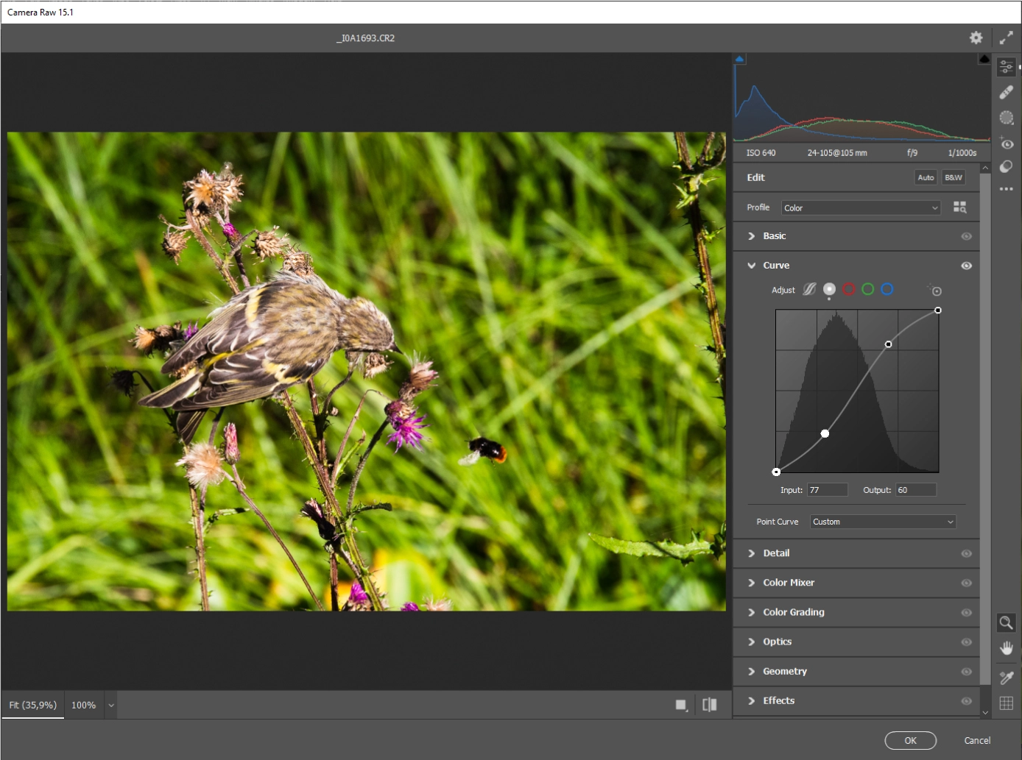This screenshot has height=760, width=1022.
Task: Open the Presets panel icon
Action: click(x=1006, y=167)
